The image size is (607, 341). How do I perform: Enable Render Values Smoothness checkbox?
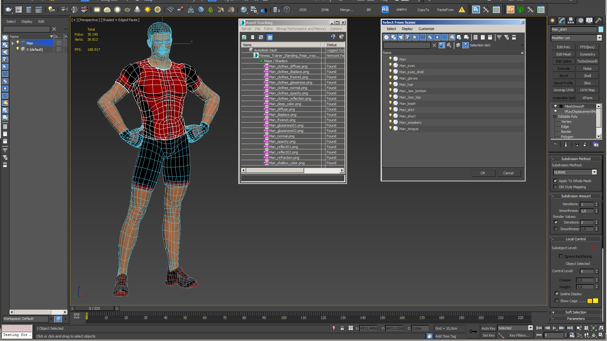click(556, 229)
